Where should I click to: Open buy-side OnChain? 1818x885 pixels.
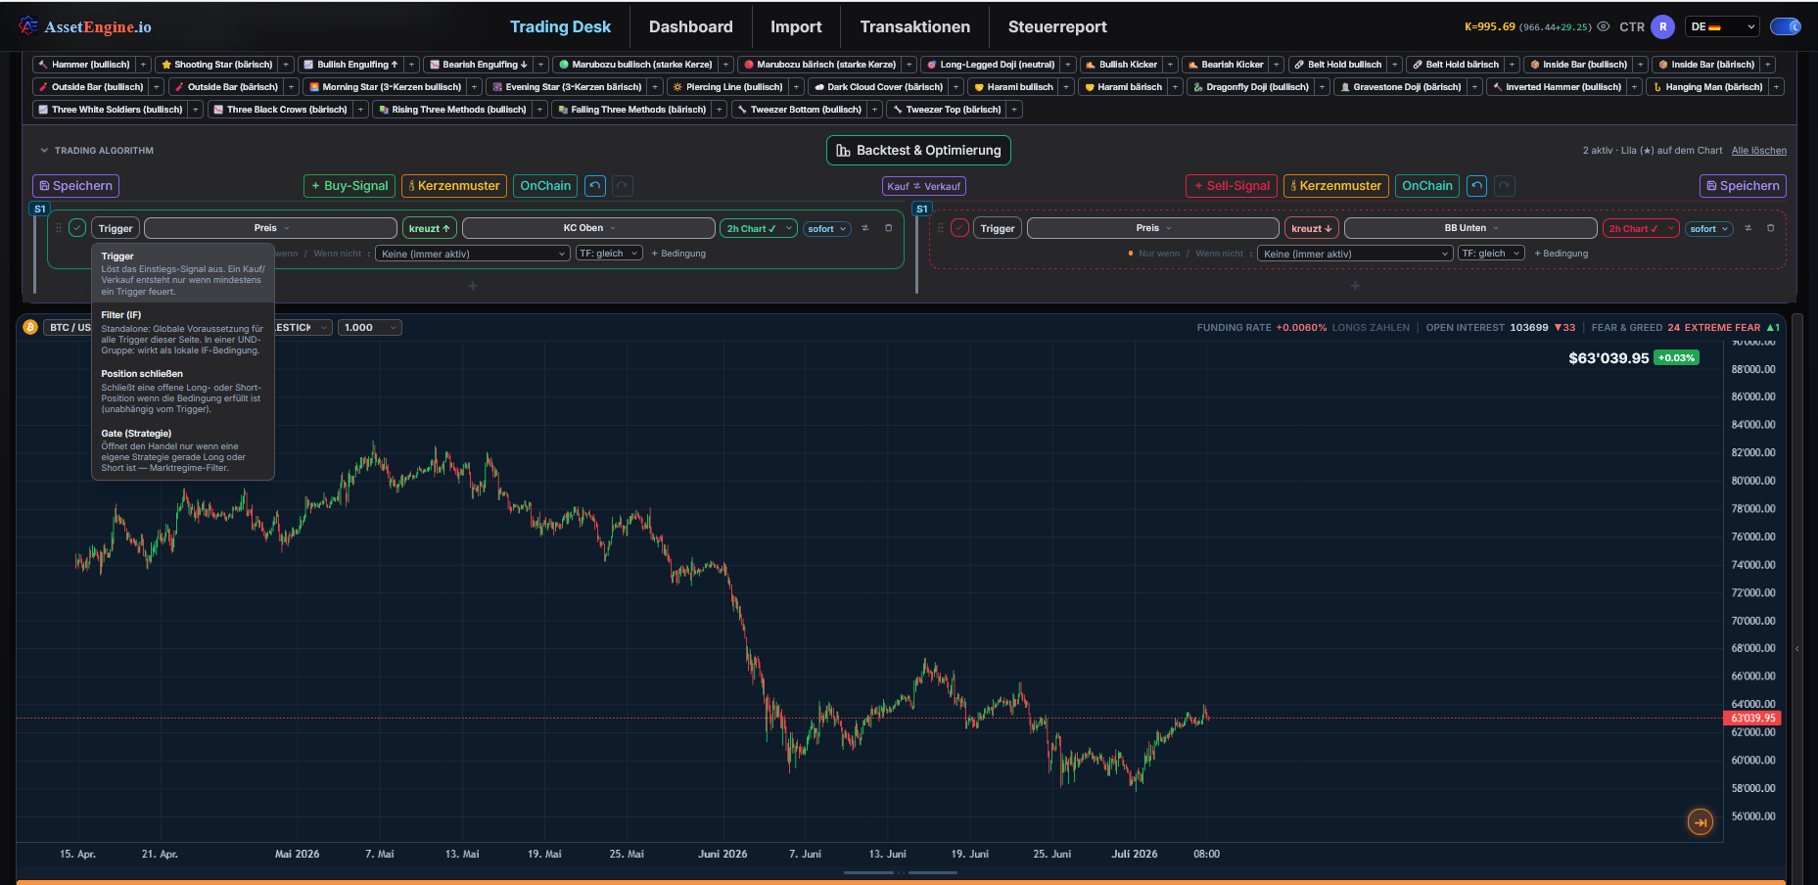point(545,186)
